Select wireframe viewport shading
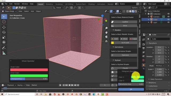The image size is (171, 96). (127, 11)
